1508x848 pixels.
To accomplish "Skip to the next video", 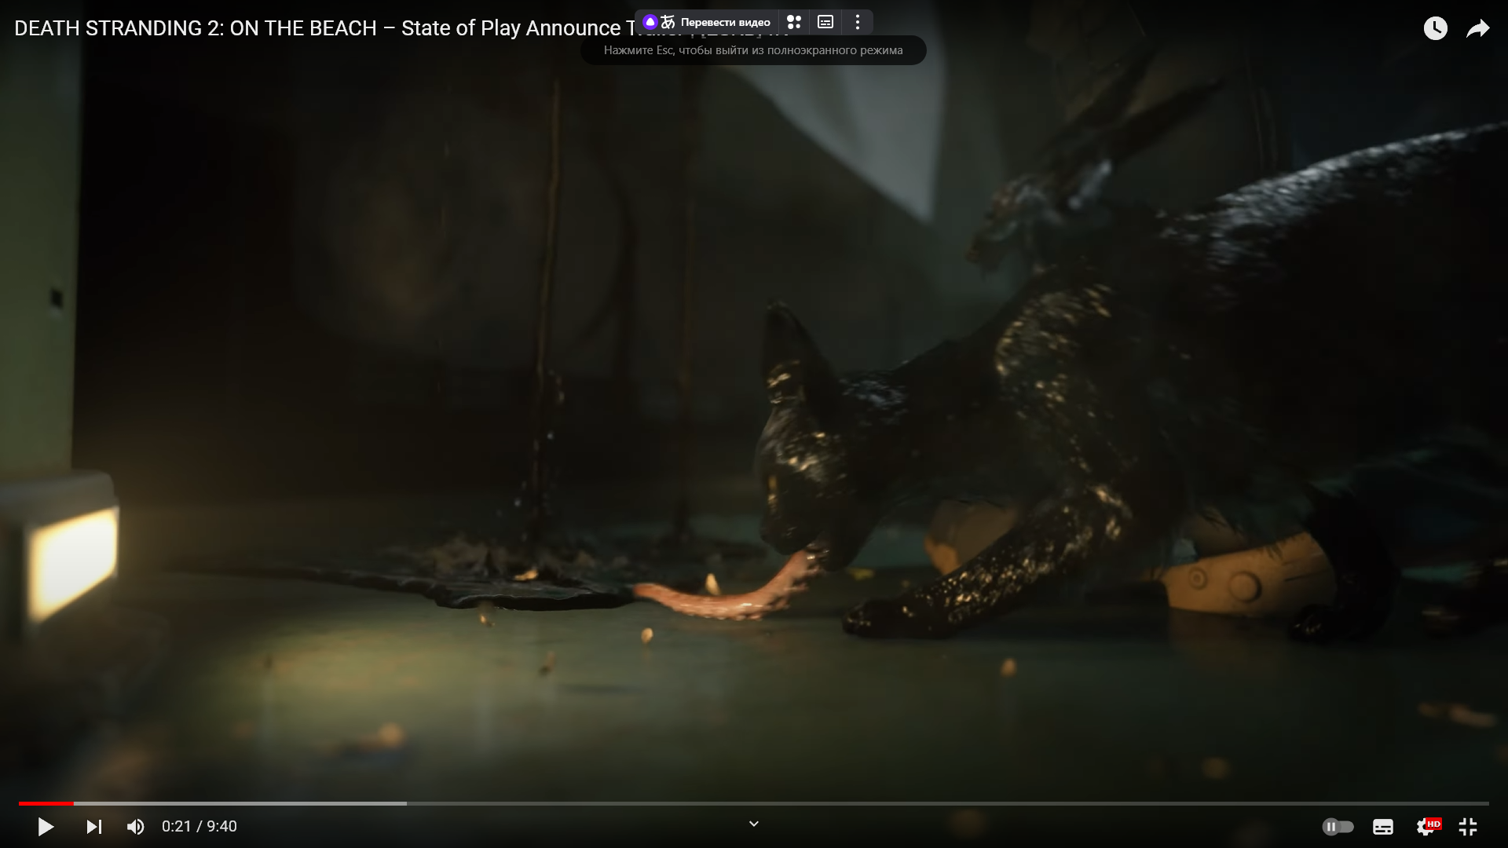I will (93, 827).
